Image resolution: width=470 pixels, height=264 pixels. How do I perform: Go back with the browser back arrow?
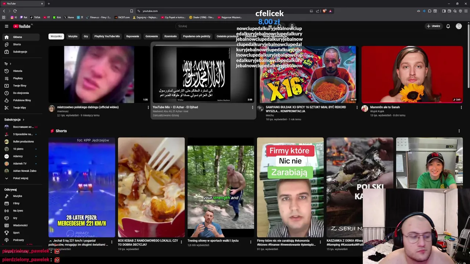coord(4,11)
